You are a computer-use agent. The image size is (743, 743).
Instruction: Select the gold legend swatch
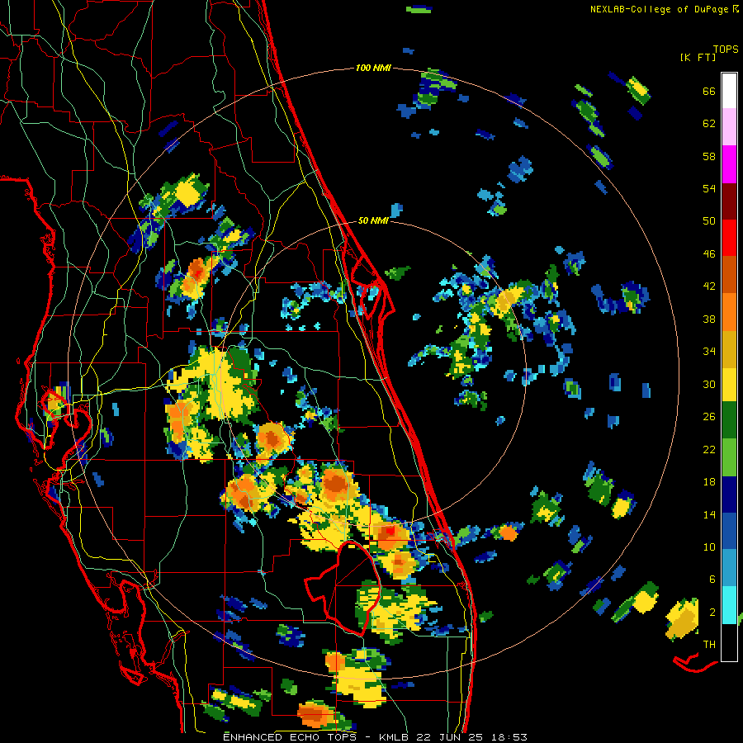point(729,348)
